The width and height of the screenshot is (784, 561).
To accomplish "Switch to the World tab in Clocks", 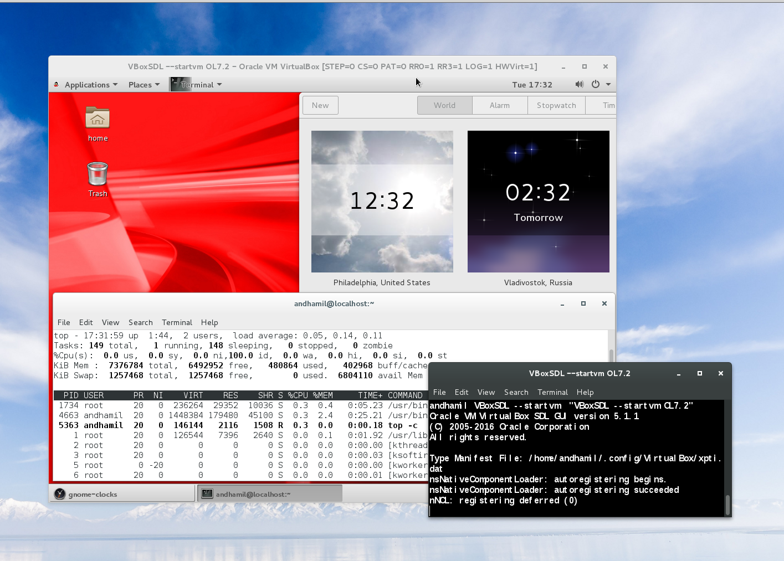I will [445, 105].
